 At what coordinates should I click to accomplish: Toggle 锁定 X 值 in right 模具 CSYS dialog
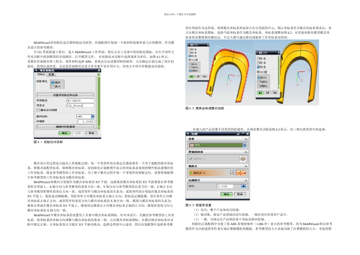[x=258, y=58]
